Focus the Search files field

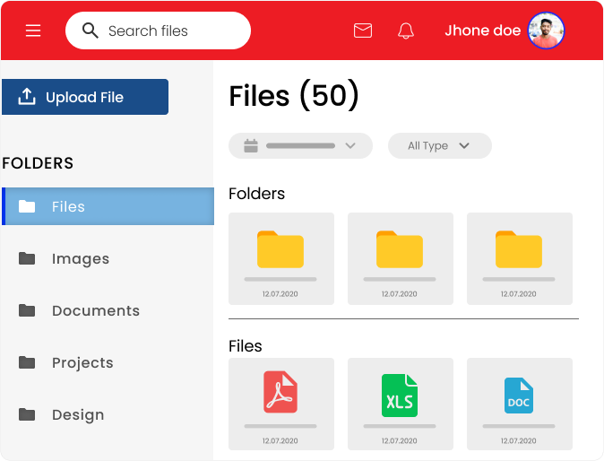tap(158, 30)
